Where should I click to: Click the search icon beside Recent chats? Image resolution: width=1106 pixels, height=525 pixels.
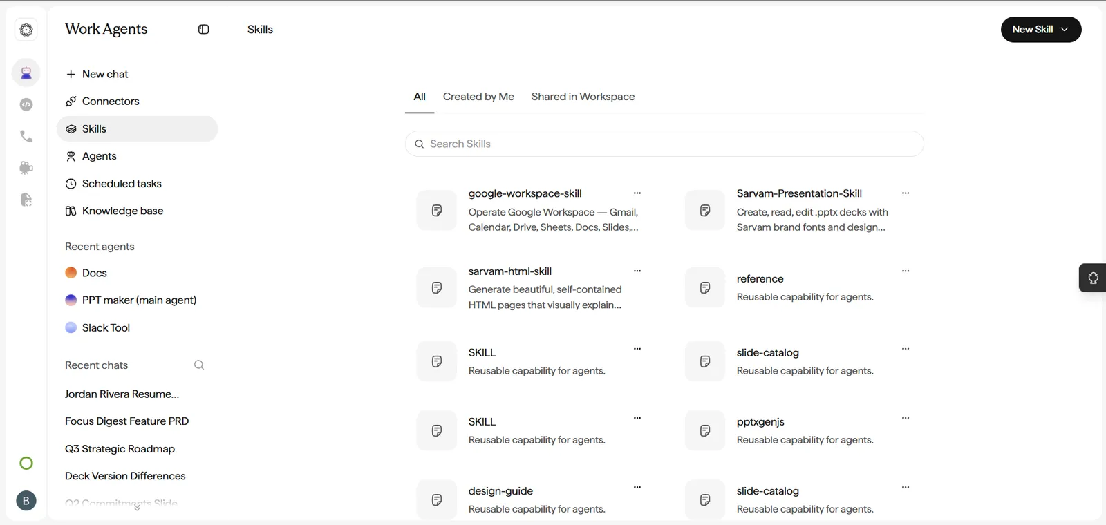199,365
